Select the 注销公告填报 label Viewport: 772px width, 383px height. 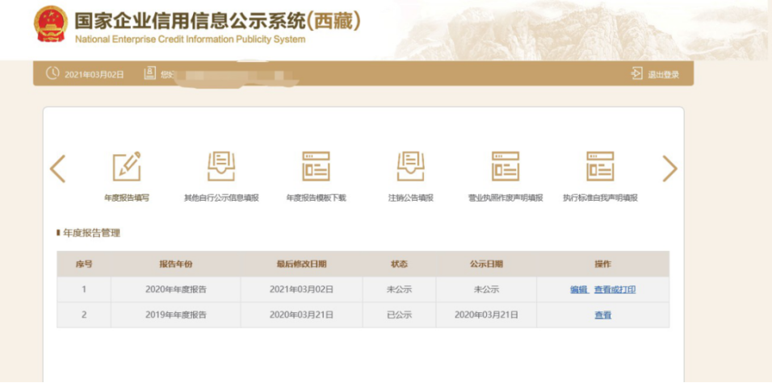[x=410, y=198]
